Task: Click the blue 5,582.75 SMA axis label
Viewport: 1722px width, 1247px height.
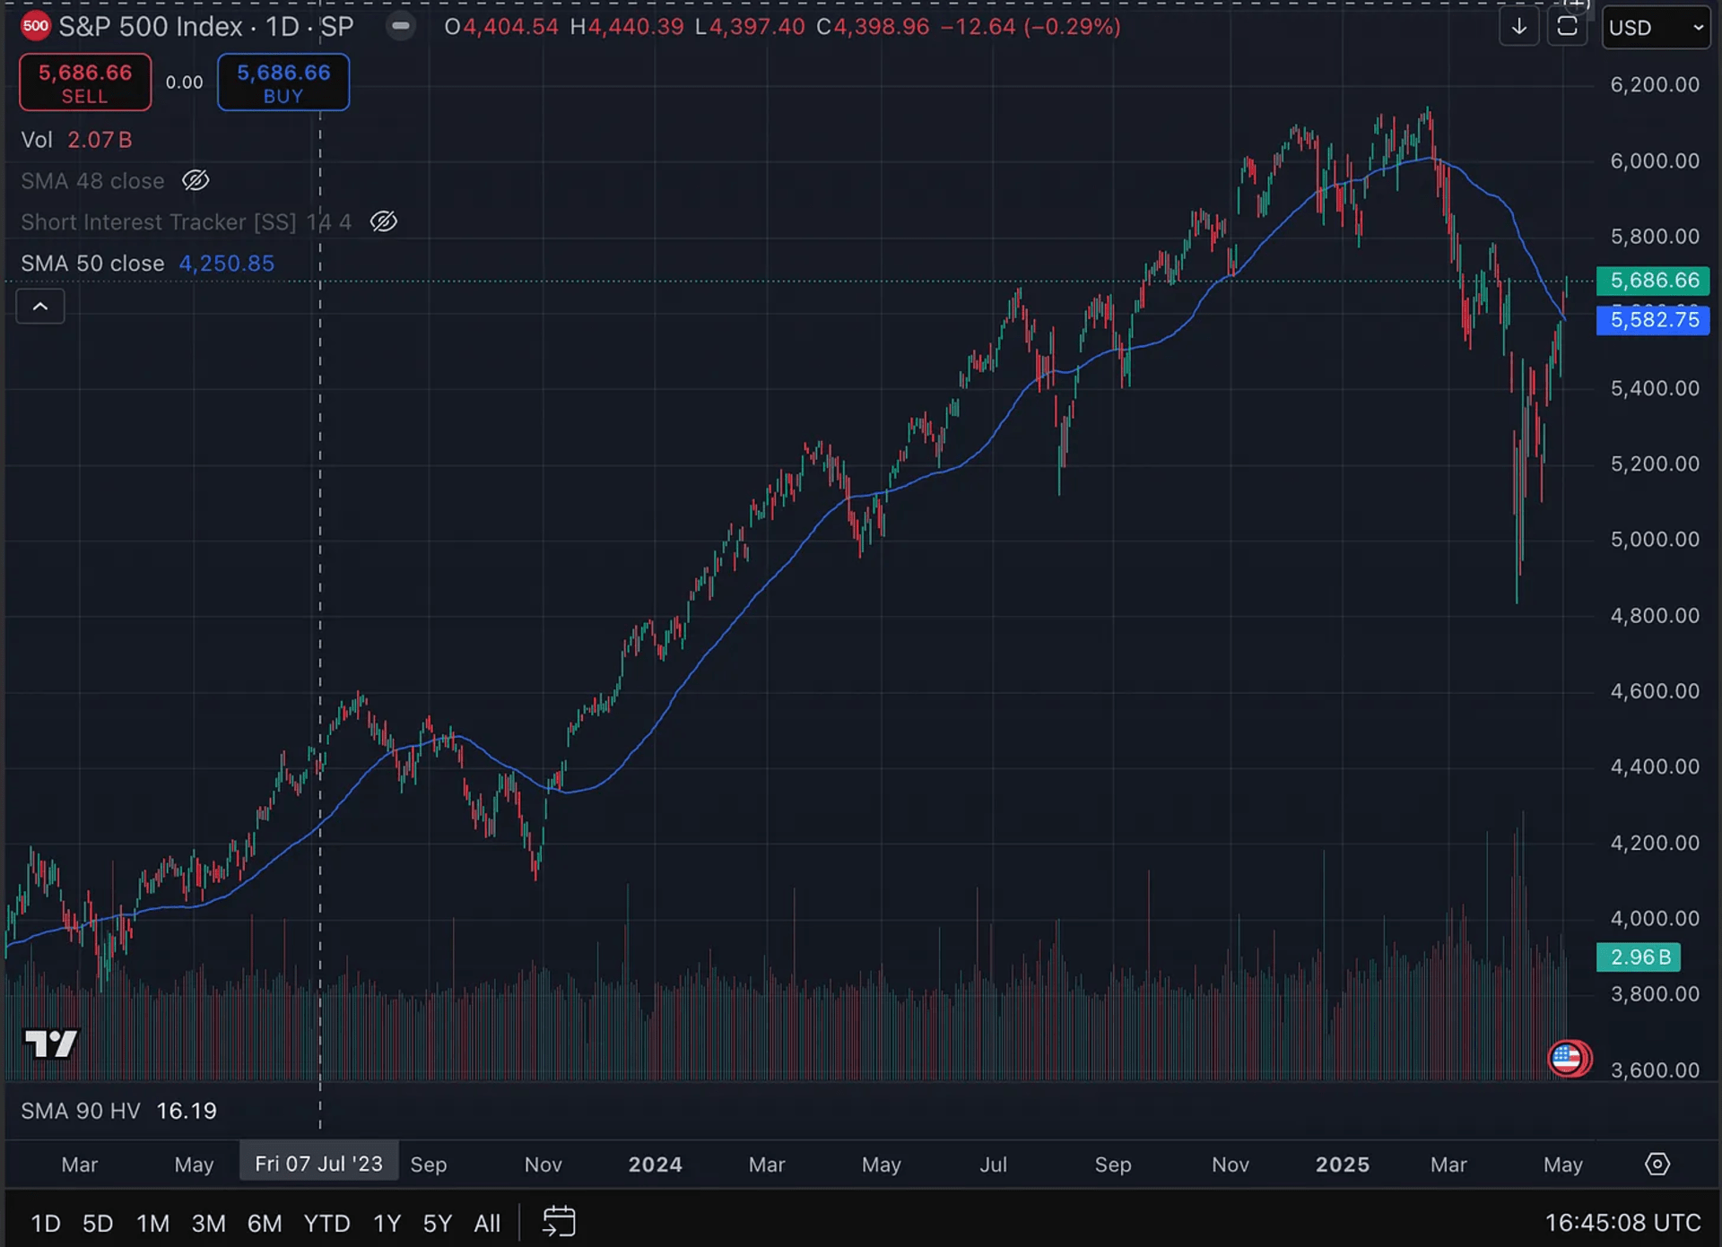Action: [x=1653, y=320]
